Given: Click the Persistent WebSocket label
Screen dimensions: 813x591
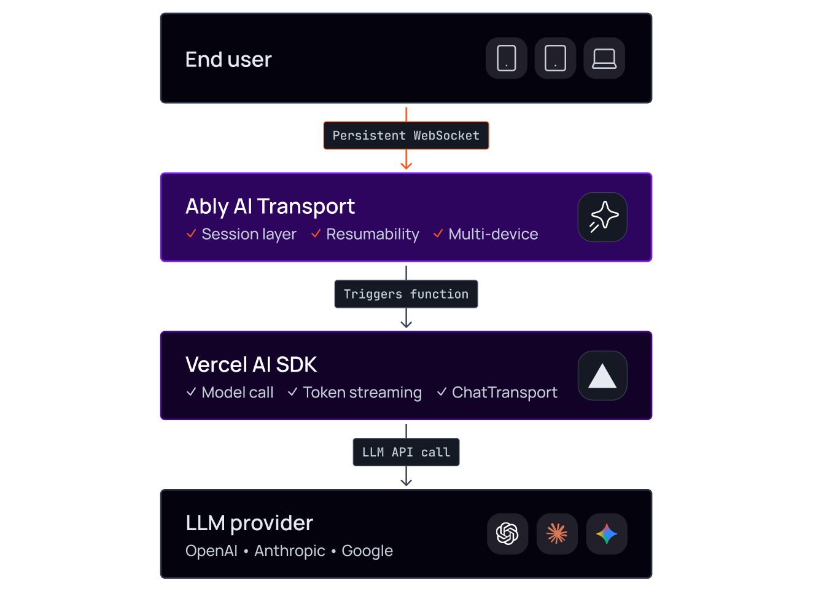Looking at the screenshot, I should point(406,136).
